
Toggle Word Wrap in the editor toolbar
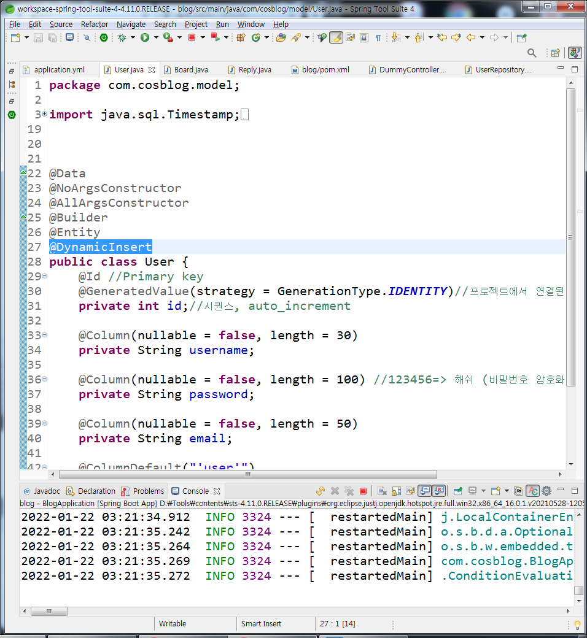[350, 38]
